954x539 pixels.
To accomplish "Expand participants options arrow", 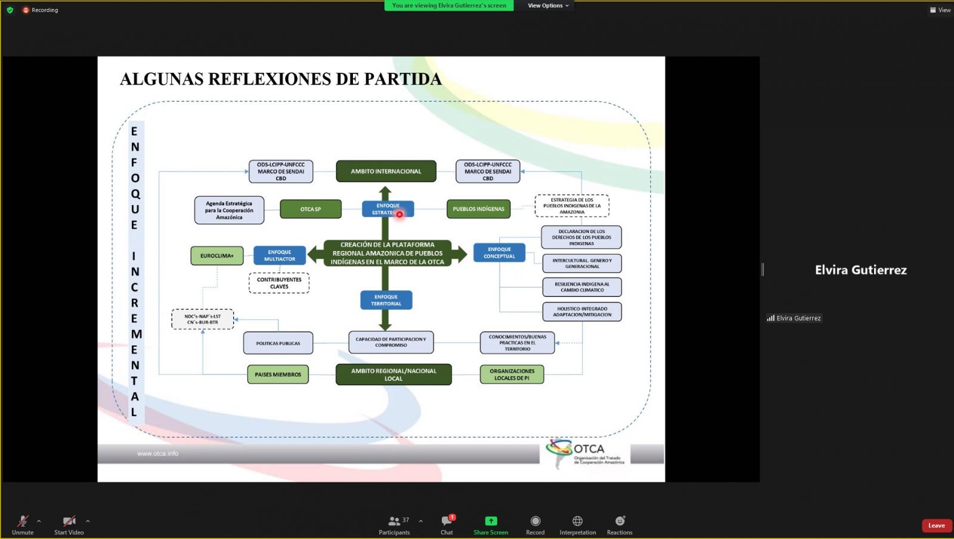I will pos(421,521).
